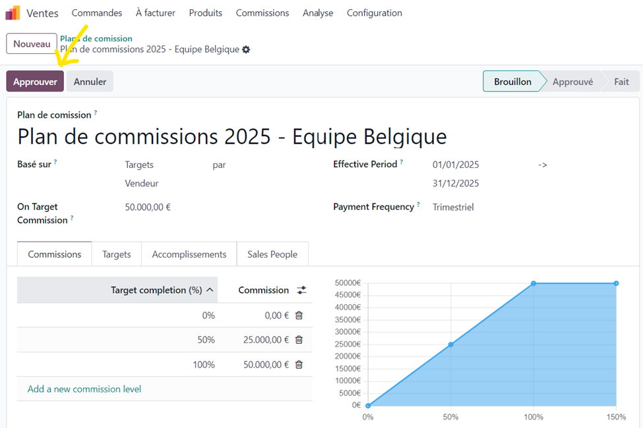Open the Ventes app logo icon
The width and height of the screenshot is (643, 428).
13,13
